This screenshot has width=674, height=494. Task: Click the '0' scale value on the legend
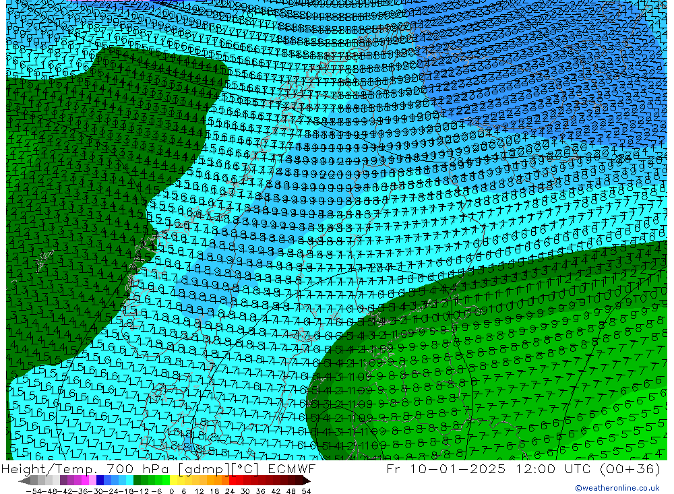tap(171, 491)
